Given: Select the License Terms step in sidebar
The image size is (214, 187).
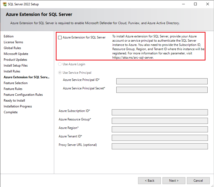Looking at the screenshot, I should point(13,42).
